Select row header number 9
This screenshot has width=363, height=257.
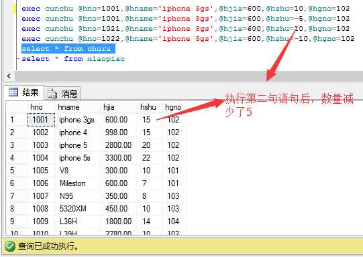click(16, 222)
